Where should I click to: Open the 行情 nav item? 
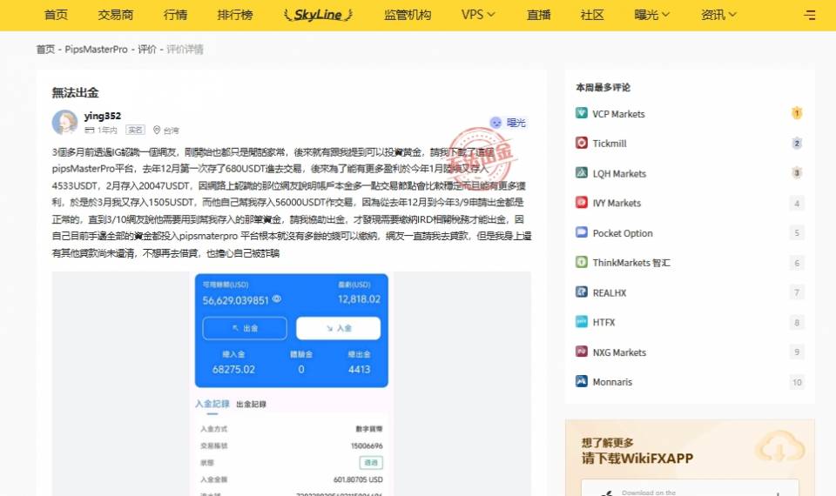pos(175,15)
